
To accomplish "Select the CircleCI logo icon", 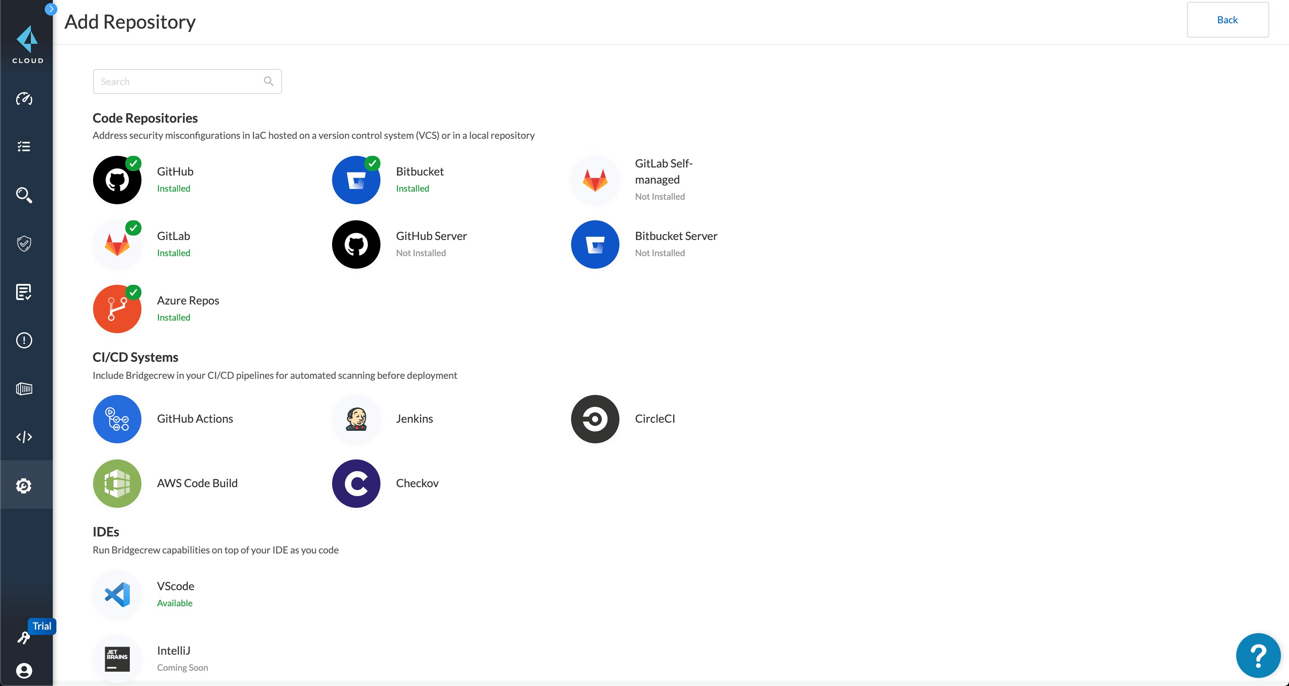I will coord(595,419).
